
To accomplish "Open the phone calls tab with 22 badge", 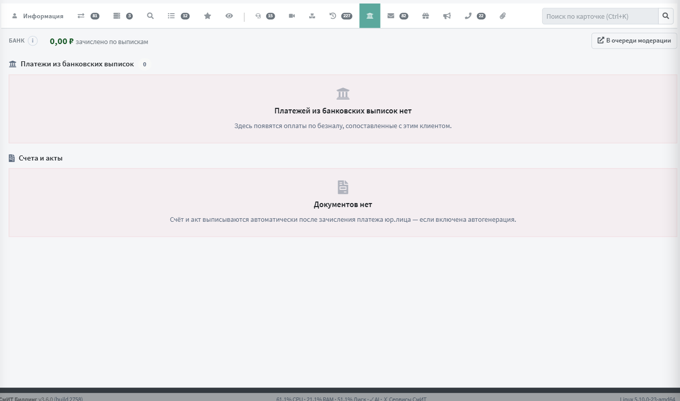I will [475, 16].
